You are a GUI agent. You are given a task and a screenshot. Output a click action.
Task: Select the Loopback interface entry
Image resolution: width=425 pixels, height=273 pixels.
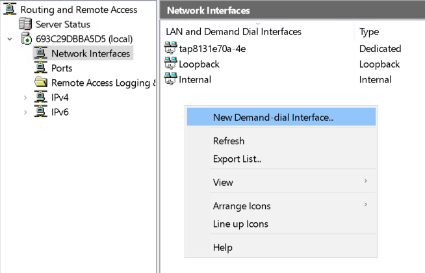pyautogui.click(x=199, y=64)
